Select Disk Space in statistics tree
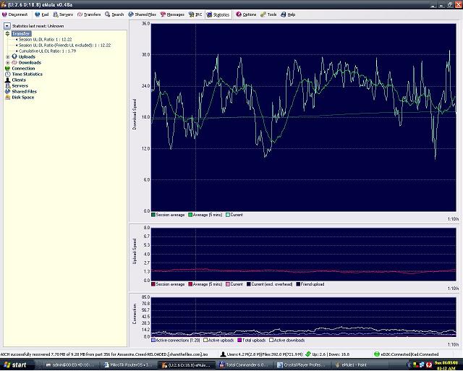The width and height of the screenshot is (463, 371). (22, 97)
